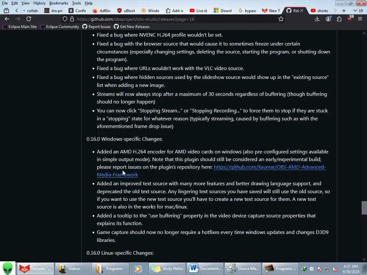Open the Videos taskbar button
367x275 pixels.
coord(73,269)
